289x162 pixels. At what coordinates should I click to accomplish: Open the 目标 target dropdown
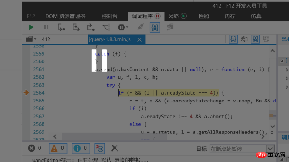[x=270, y=149]
